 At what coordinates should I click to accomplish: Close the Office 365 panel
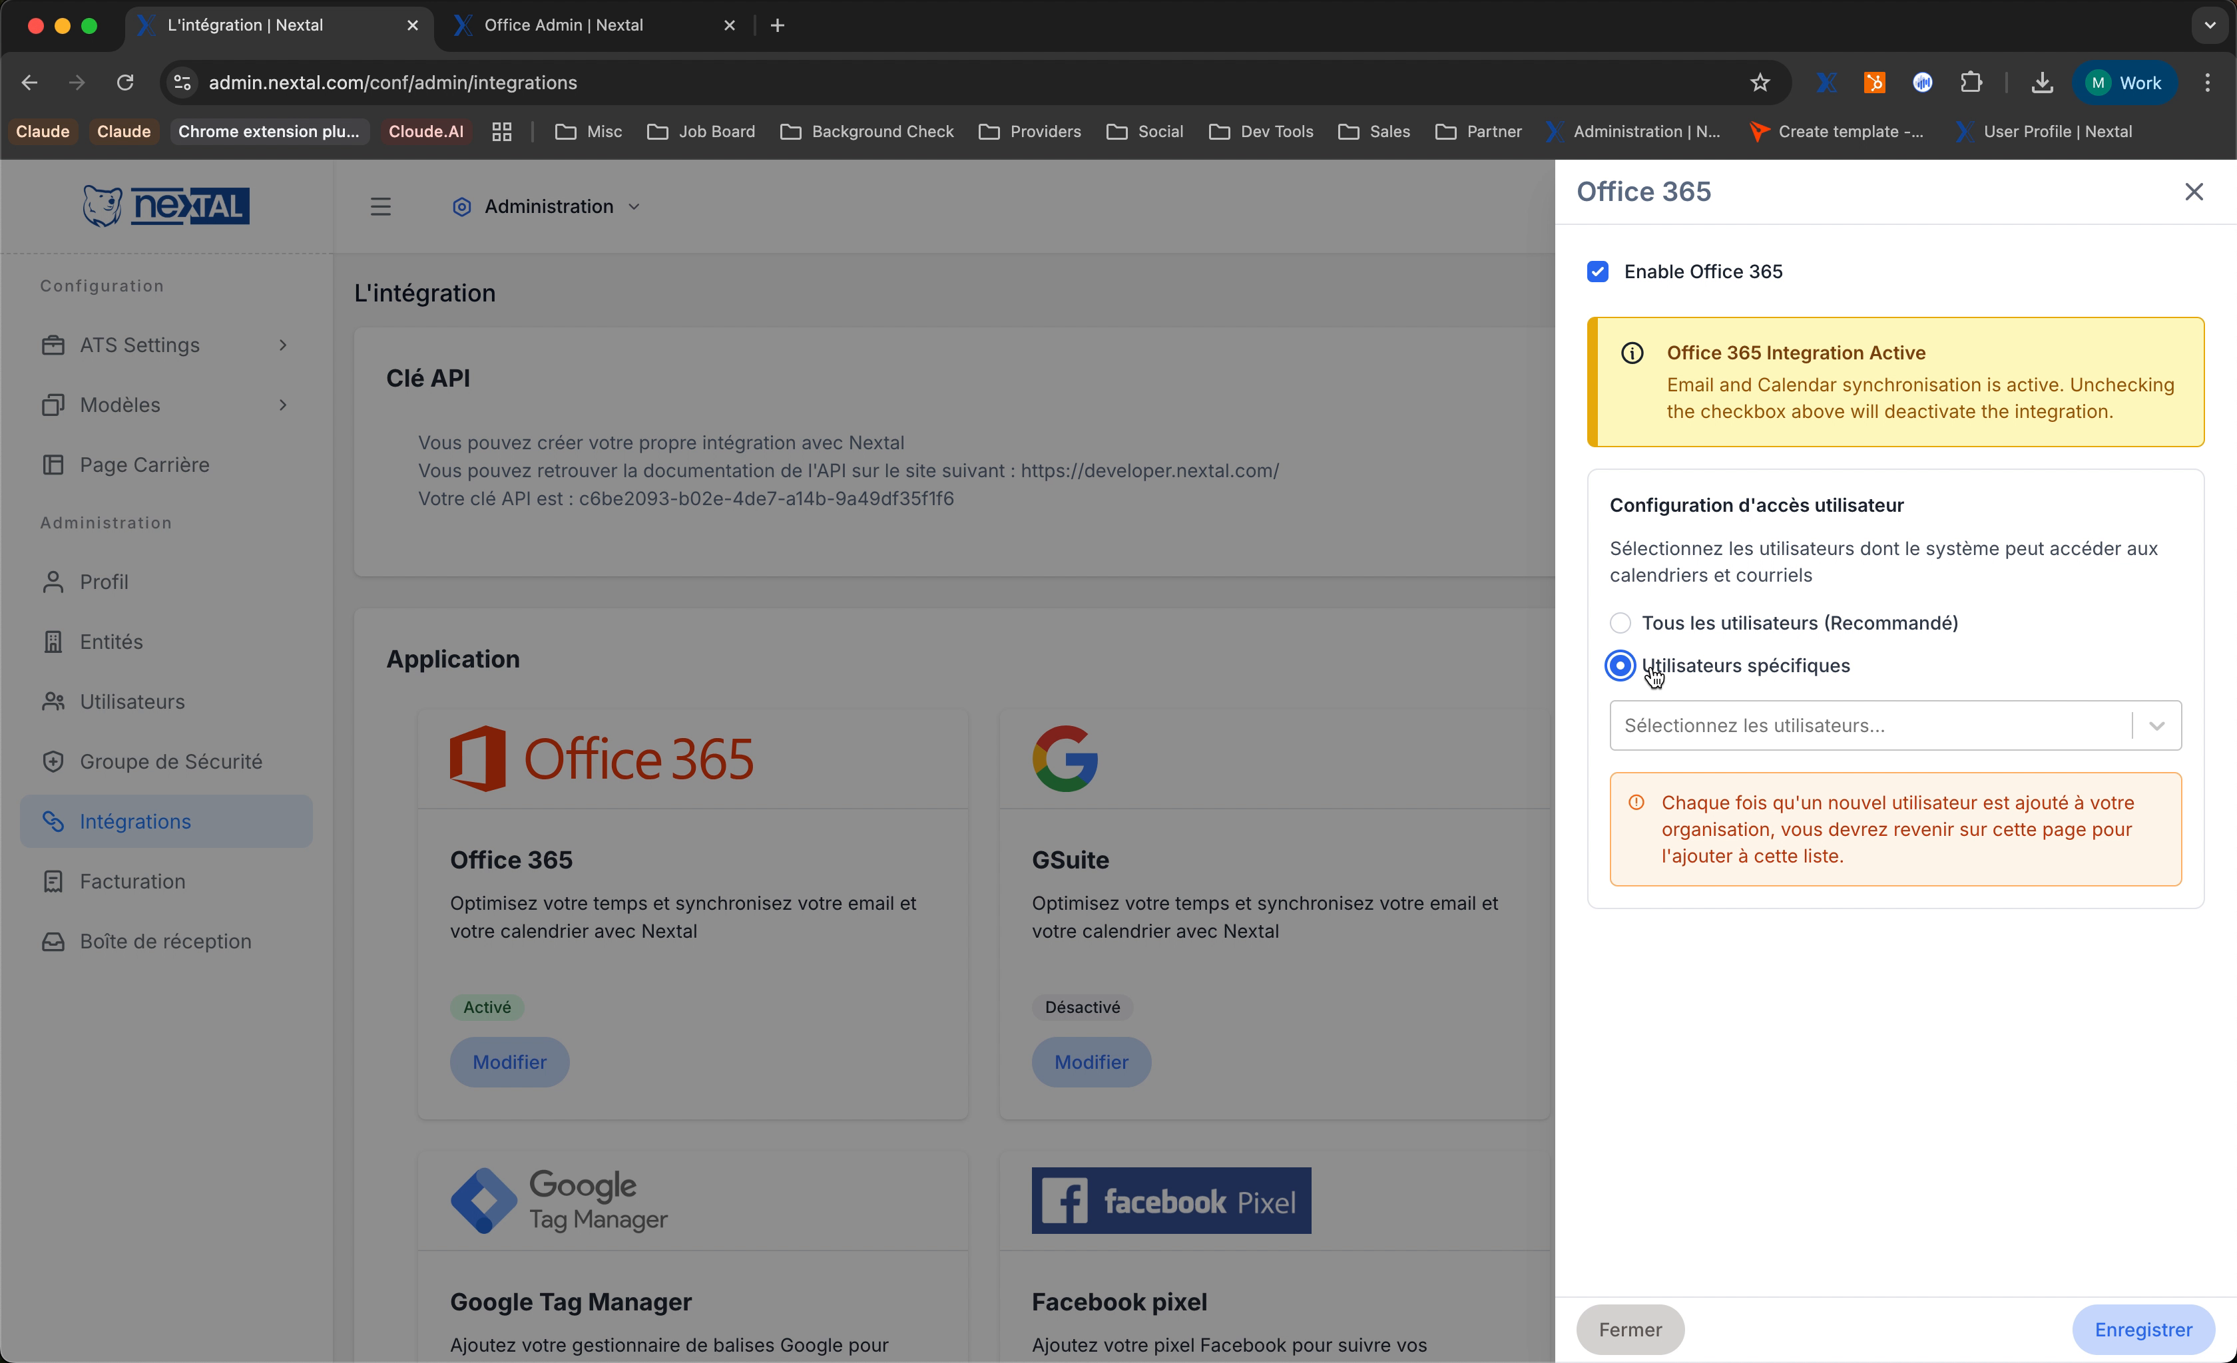2195,192
